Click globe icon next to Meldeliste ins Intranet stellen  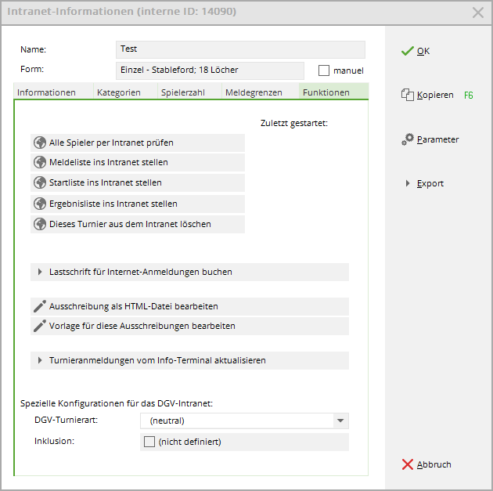click(x=40, y=163)
